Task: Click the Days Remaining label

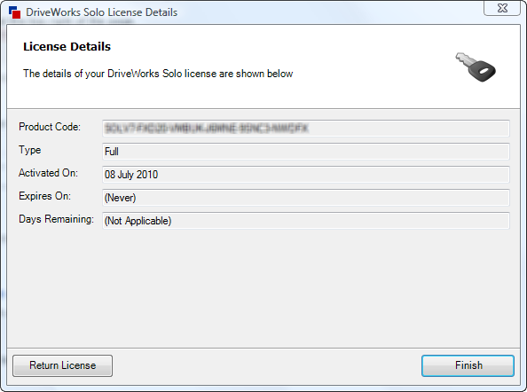Action: click(x=56, y=219)
